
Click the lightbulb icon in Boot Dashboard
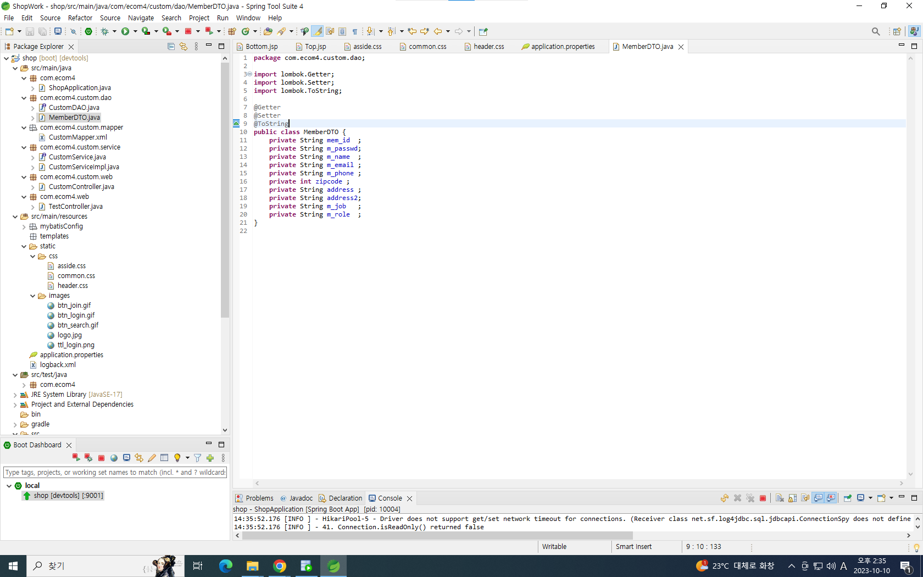tap(177, 458)
